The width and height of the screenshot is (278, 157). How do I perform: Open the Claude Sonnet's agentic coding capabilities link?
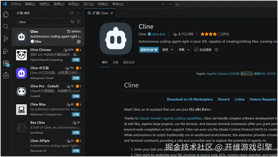(171, 118)
